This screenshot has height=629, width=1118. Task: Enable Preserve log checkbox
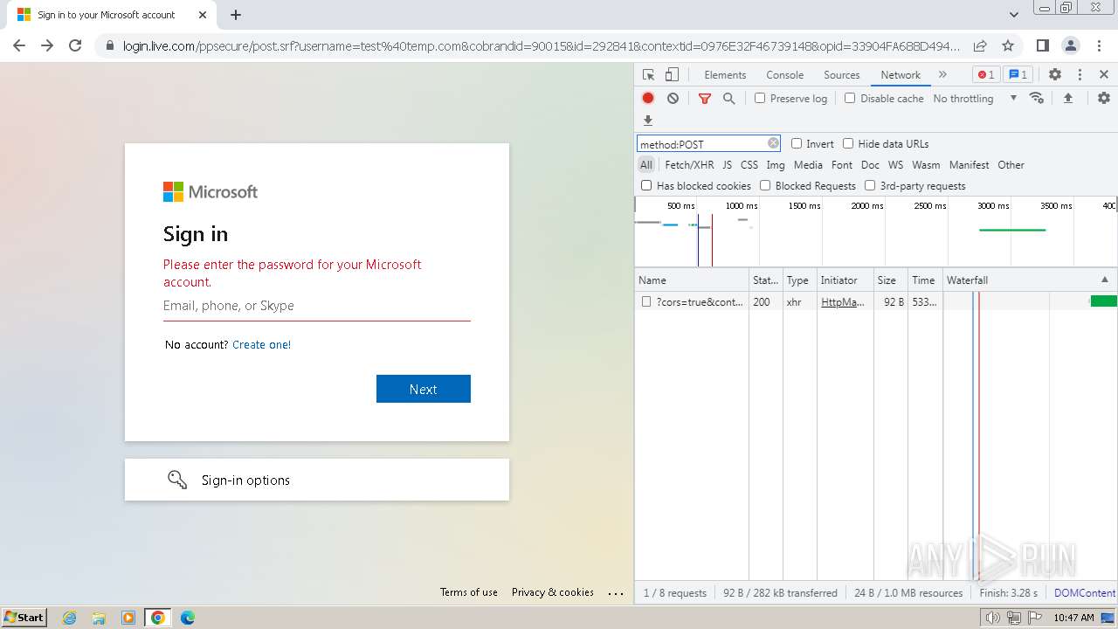(760, 98)
